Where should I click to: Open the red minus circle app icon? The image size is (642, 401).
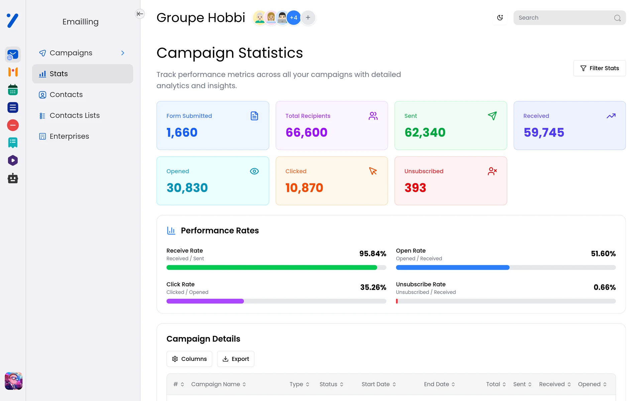(x=13, y=125)
